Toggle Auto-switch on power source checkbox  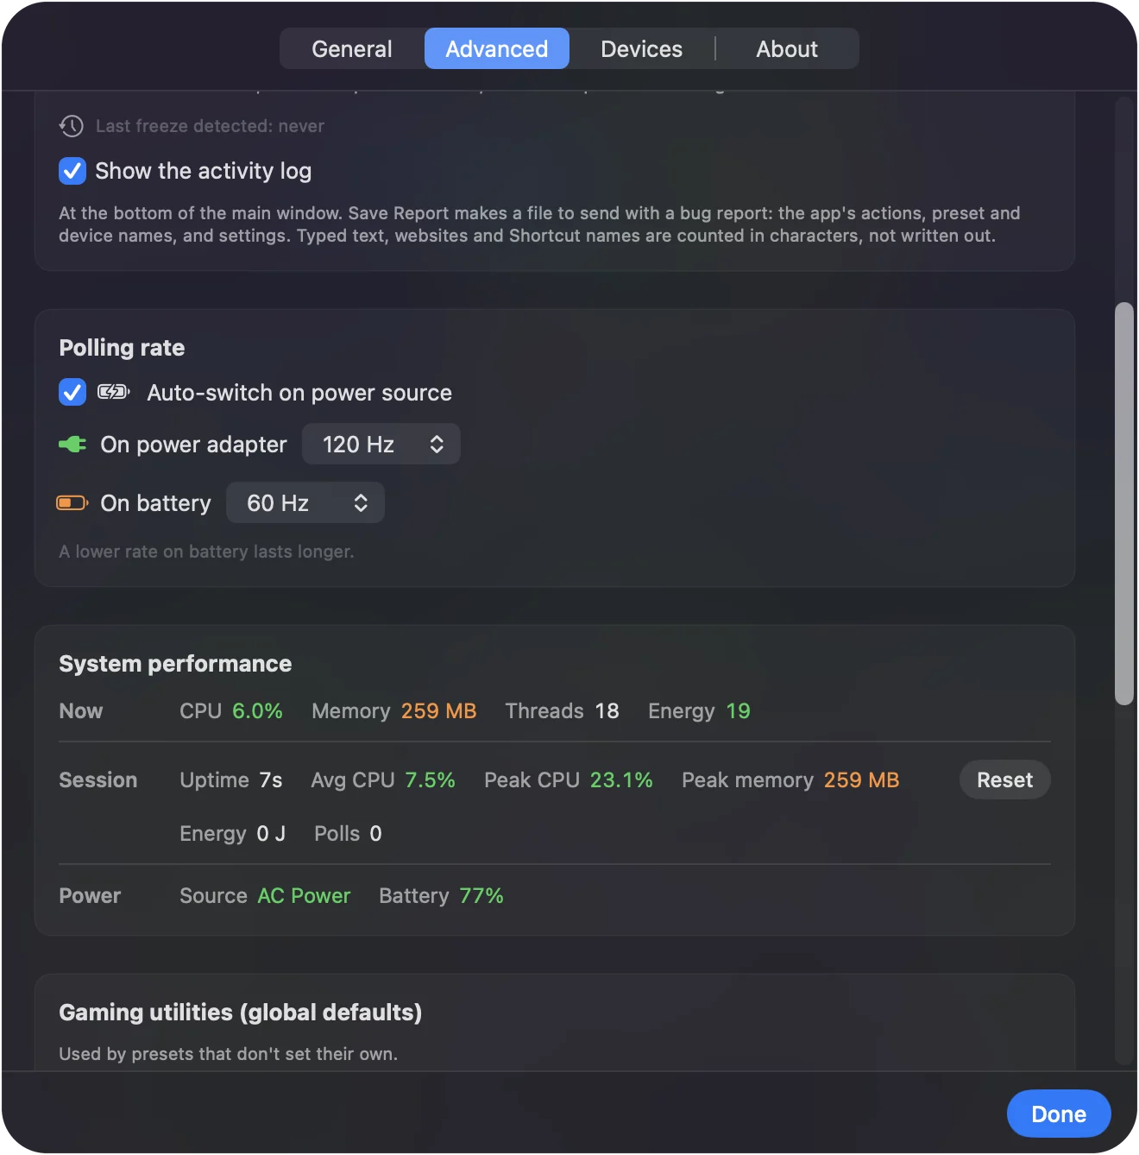coord(72,392)
